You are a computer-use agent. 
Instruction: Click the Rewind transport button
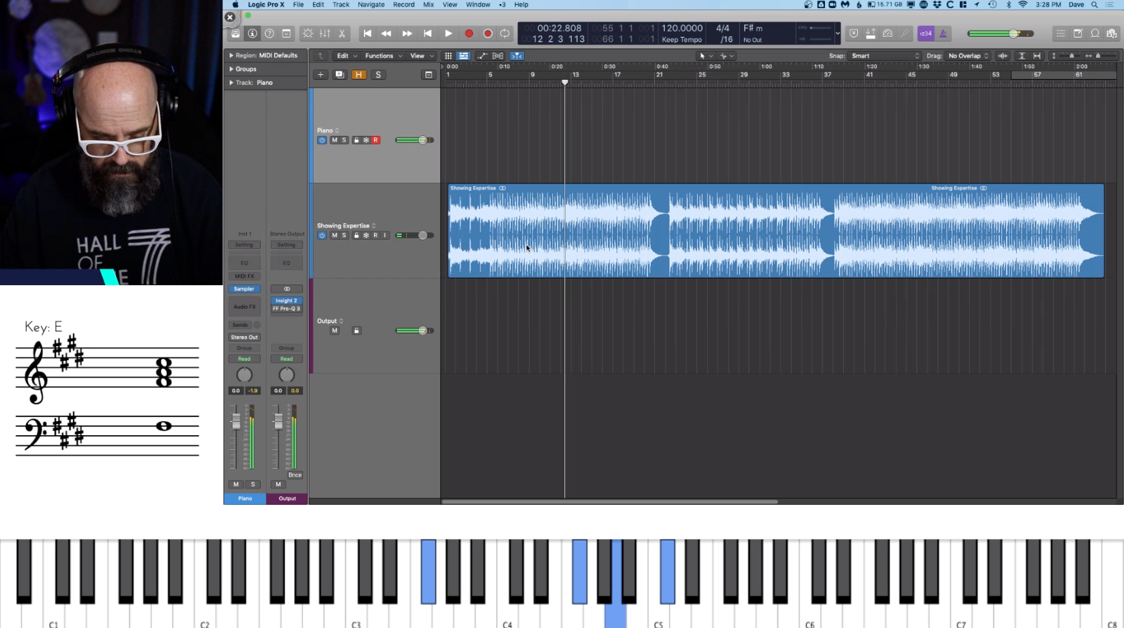(x=387, y=33)
